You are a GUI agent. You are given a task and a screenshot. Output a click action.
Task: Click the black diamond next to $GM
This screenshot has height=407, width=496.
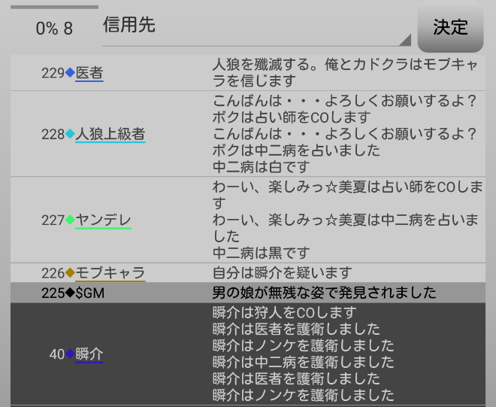pos(70,293)
